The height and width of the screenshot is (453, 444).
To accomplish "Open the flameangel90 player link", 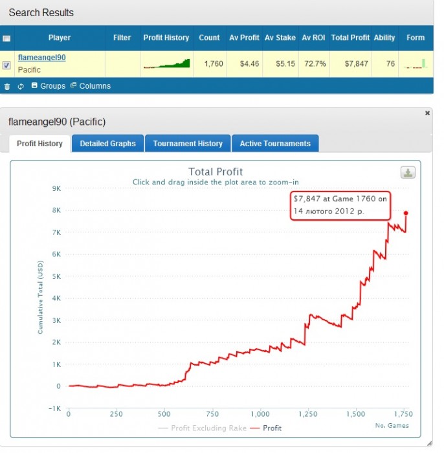I will tap(42, 58).
